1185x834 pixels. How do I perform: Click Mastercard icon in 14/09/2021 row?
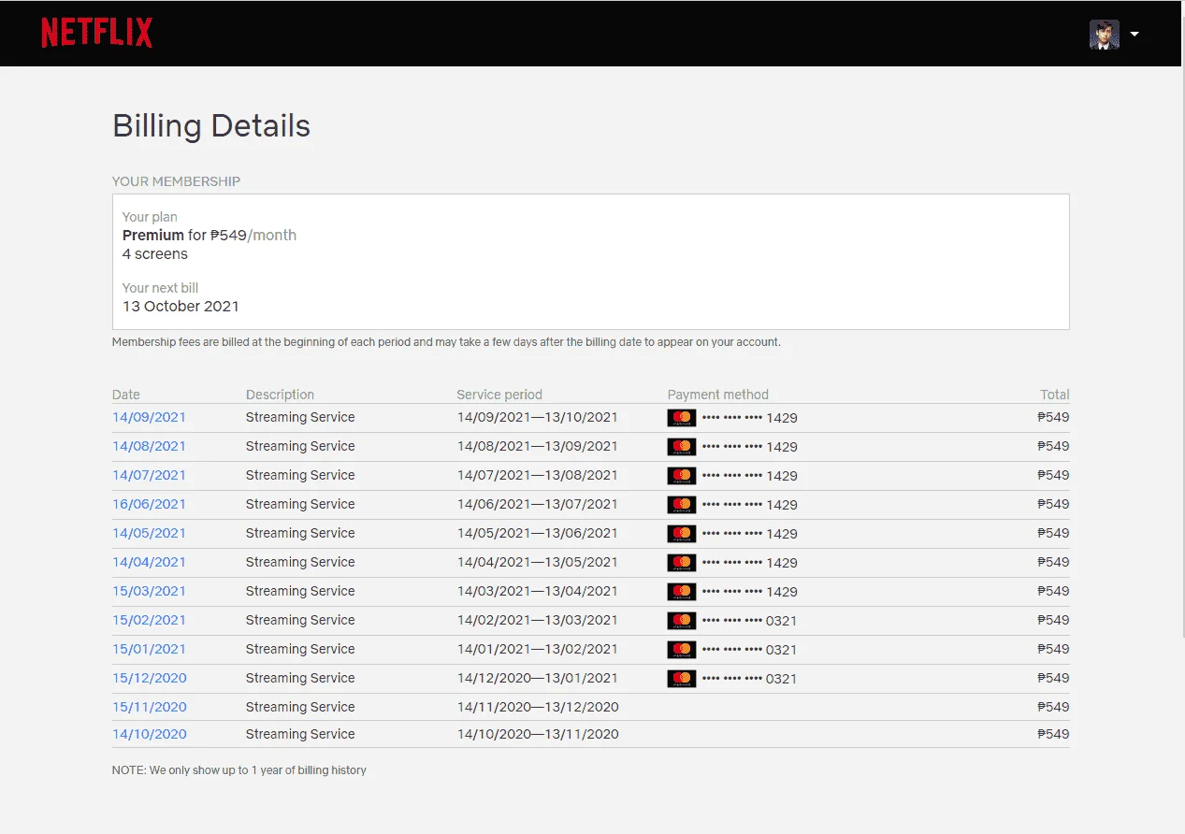pyautogui.click(x=682, y=418)
